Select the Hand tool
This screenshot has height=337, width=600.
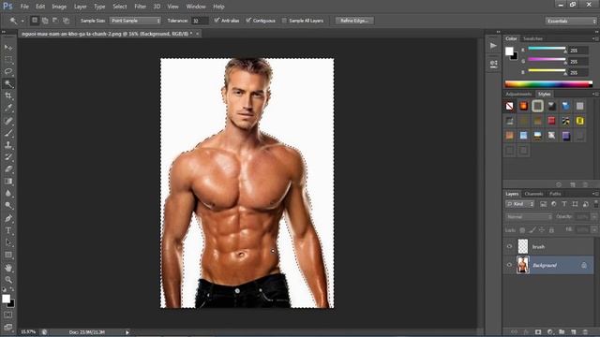coord(8,268)
